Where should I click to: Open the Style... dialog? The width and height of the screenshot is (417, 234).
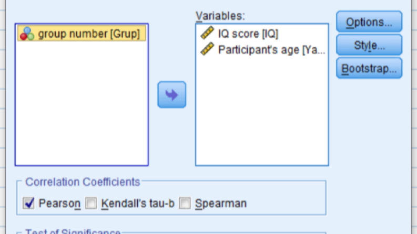[x=369, y=45]
